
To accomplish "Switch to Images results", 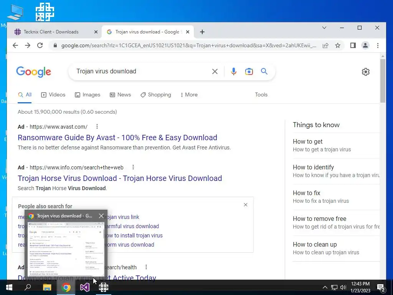I will coord(88,95).
